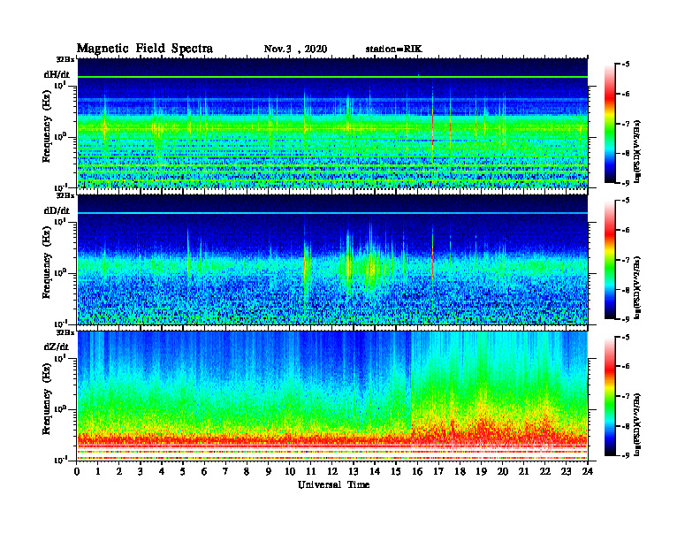This screenshot has height=541, width=700.
Task: Click hour 14 tick label on time axis
Action: tap(375, 472)
